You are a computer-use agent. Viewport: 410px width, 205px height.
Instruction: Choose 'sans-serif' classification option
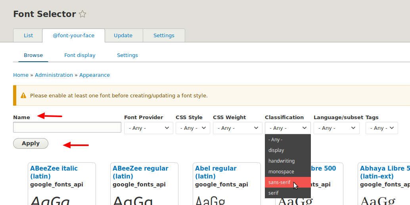tap(287, 182)
